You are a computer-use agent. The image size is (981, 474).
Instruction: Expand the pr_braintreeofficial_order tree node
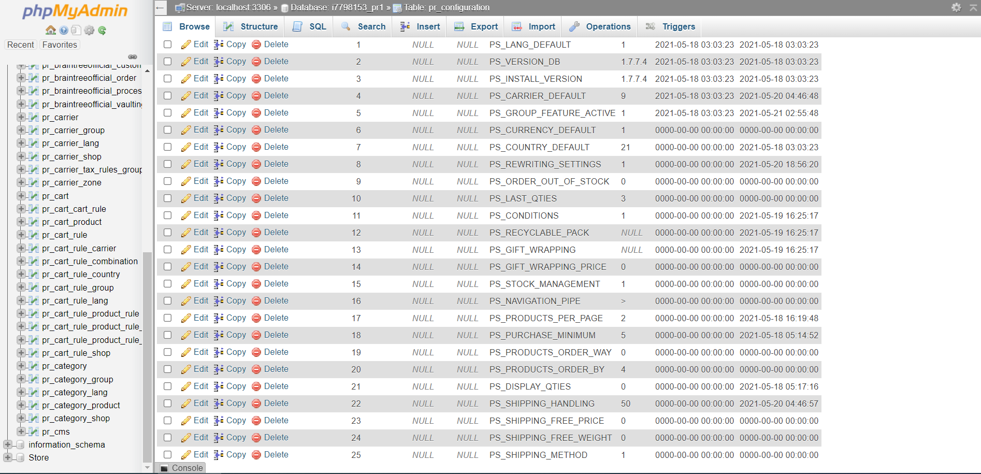21,78
